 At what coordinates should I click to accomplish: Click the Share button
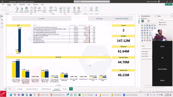[169, 5]
